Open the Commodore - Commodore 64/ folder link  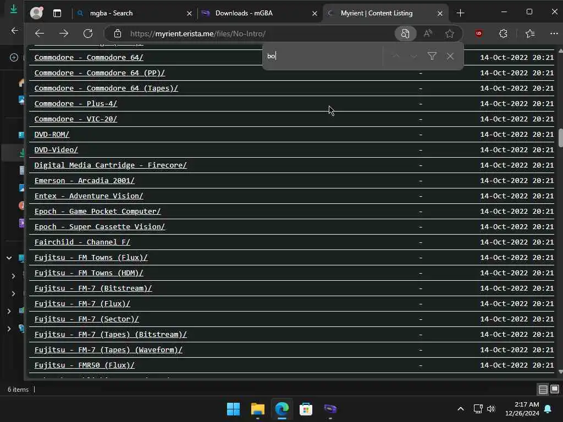(89, 57)
